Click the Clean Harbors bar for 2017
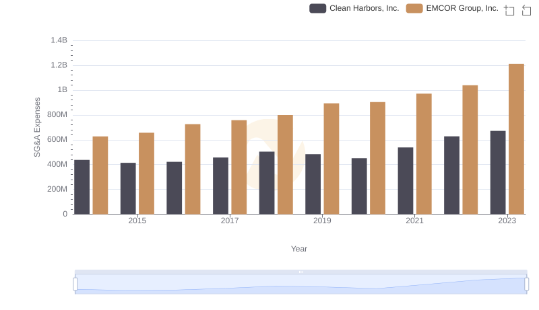539x310 pixels. click(x=220, y=186)
